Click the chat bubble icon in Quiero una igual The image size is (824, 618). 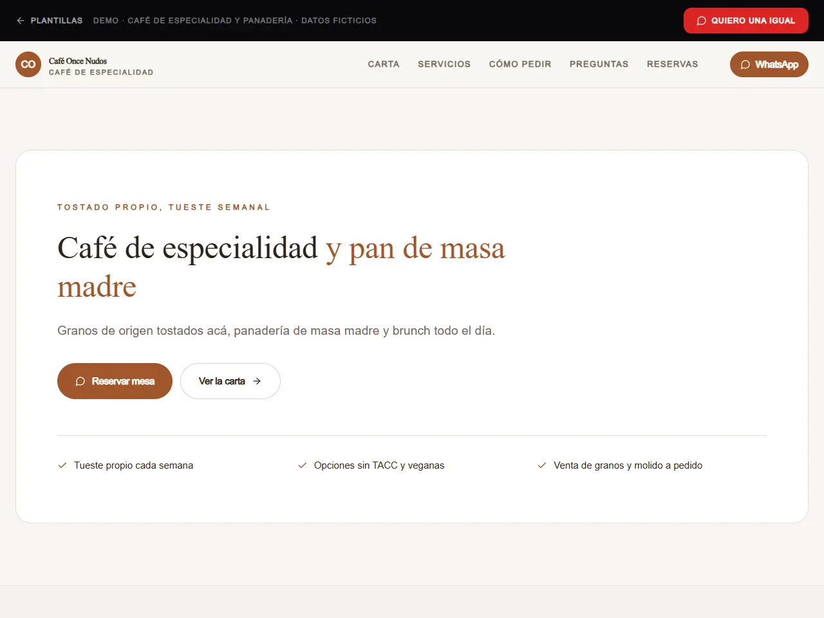702,21
